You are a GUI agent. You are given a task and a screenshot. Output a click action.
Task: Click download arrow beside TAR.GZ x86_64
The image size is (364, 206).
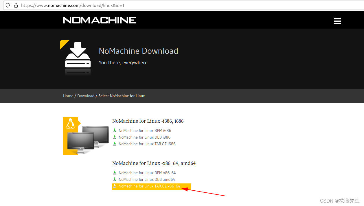click(115, 186)
